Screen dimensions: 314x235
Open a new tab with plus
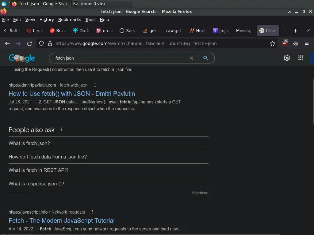[x=295, y=31]
